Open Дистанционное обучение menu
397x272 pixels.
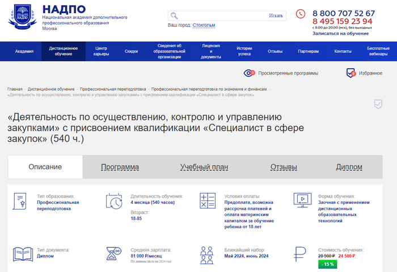63,51
